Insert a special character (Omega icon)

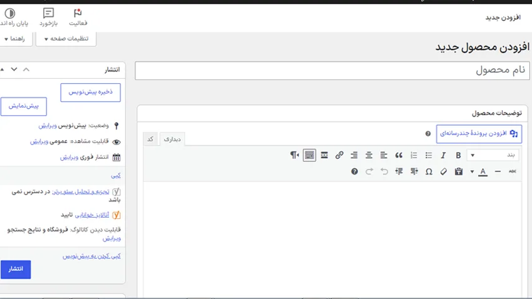click(429, 171)
